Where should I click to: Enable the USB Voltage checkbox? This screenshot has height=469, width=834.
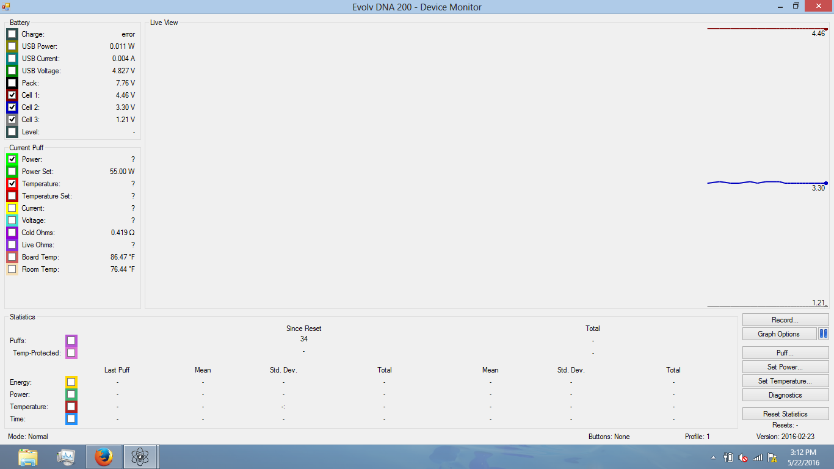pos(12,71)
